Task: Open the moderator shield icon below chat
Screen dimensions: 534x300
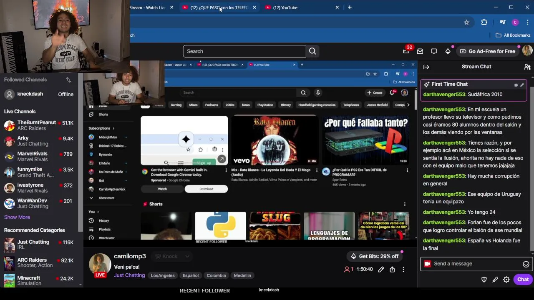Action: pos(484,280)
